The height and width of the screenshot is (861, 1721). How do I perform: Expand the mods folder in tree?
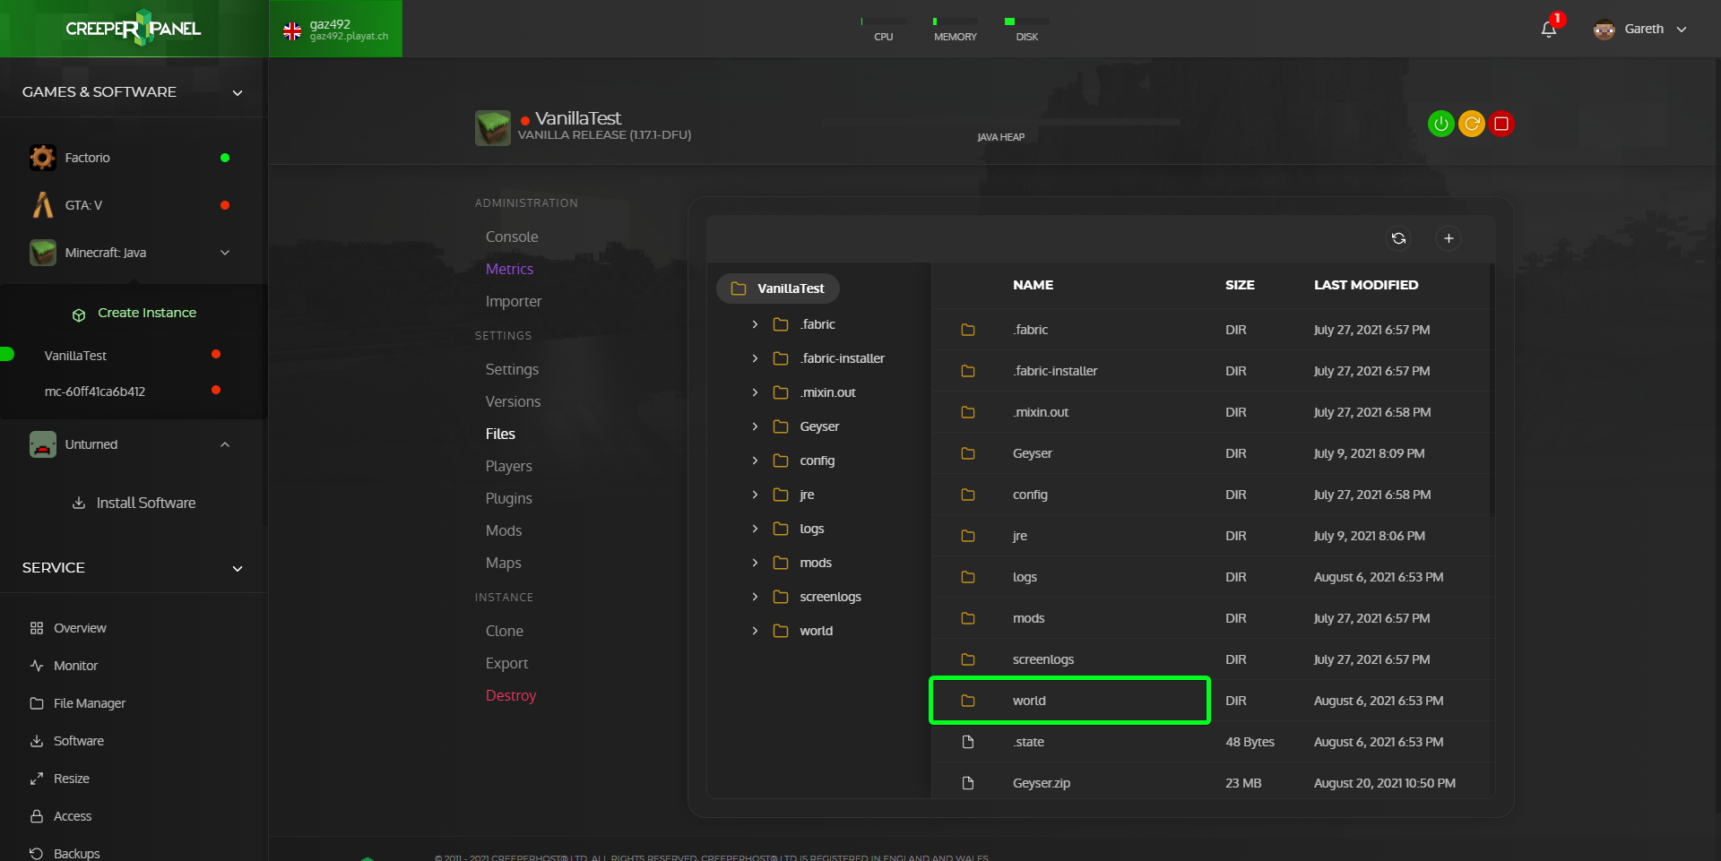click(755, 563)
